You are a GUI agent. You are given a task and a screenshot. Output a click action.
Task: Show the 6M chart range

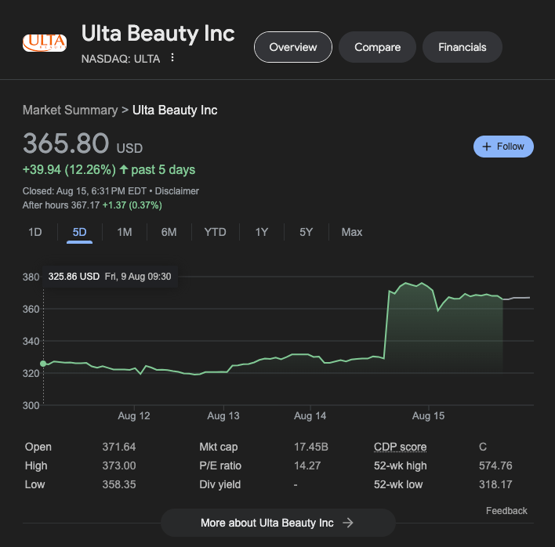click(169, 232)
